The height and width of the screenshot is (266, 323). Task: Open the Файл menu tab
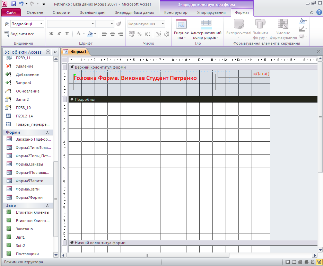[11, 12]
